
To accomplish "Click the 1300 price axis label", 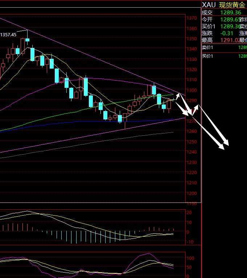I will 192,90.
